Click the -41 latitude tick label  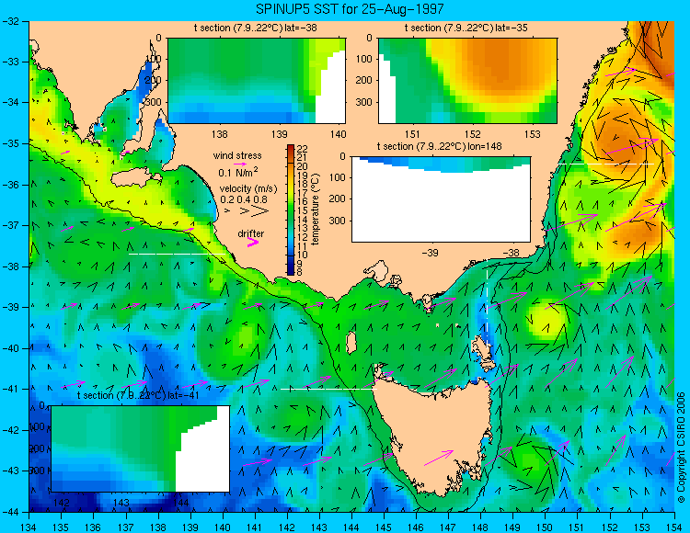click(10, 389)
